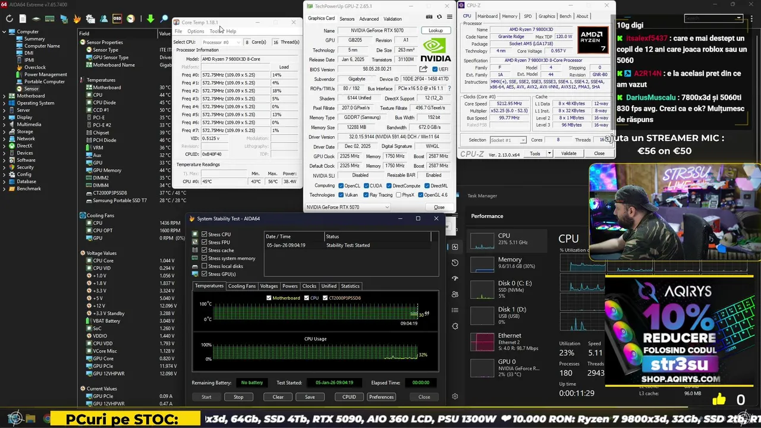Expand the Storage tree node in AIDA64
The image size is (761, 428).
5,131
